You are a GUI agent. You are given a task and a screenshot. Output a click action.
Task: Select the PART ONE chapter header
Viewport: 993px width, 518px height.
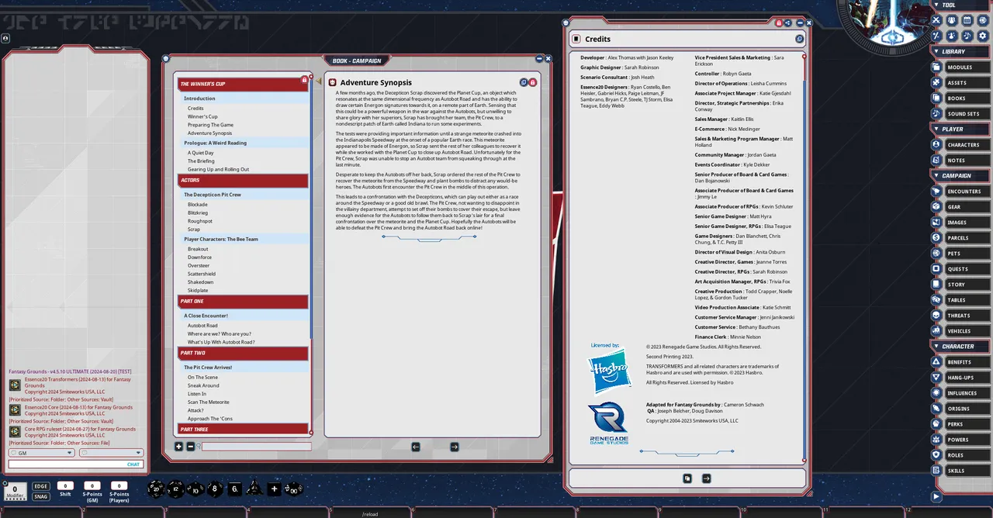[x=243, y=301]
